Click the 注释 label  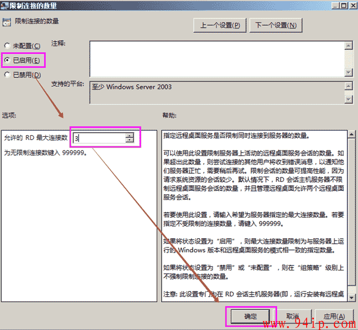pyautogui.click(x=58, y=43)
